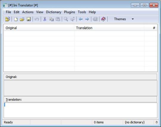Image resolution: width=161 pixels, height=127 pixels.
Task: Click inside the Translation text box
Action: coord(80,110)
